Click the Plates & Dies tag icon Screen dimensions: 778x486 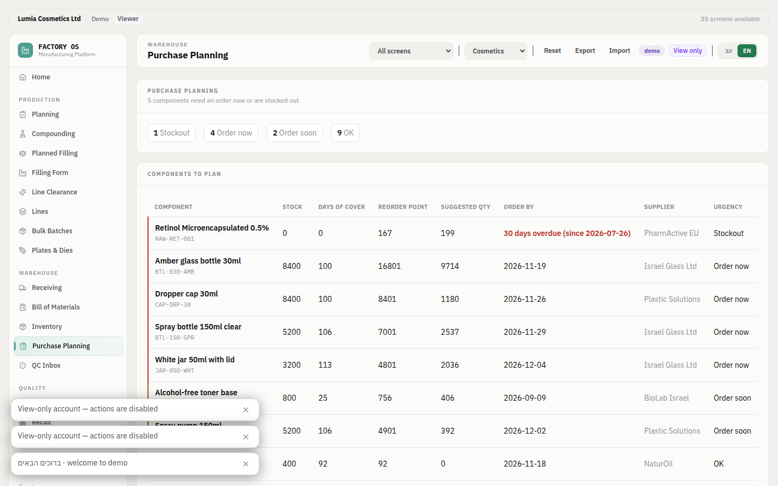[23, 251]
